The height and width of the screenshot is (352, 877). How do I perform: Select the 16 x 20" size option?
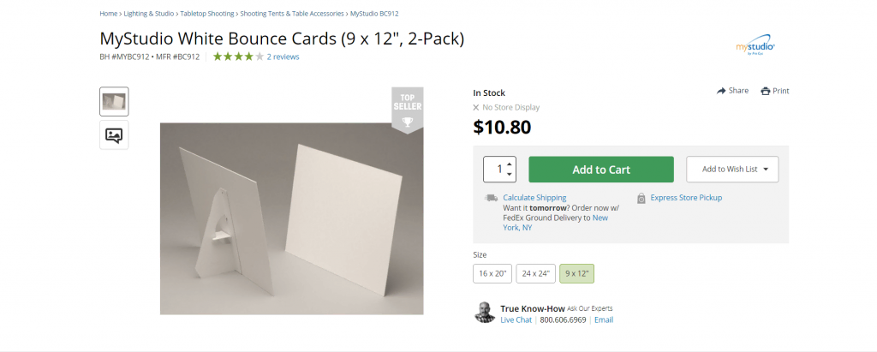pos(492,274)
